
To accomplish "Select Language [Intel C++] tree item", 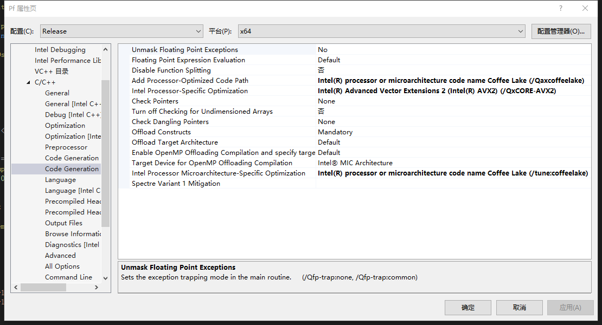I will [x=73, y=191].
